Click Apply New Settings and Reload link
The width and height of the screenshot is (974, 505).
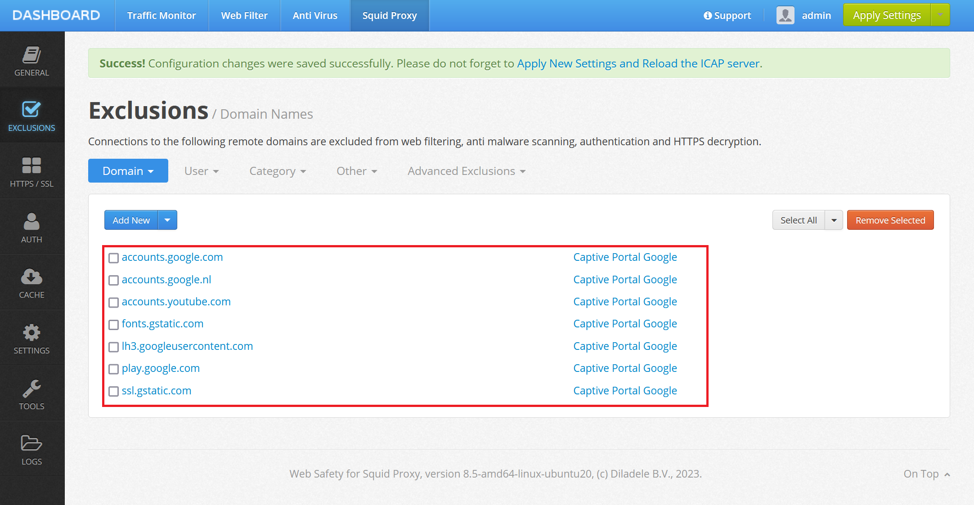pyautogui.click(x=638, y=63)
